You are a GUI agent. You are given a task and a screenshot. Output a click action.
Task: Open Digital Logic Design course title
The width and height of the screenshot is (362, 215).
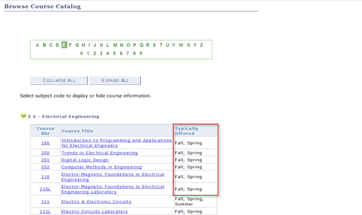(x=85, y=160)
